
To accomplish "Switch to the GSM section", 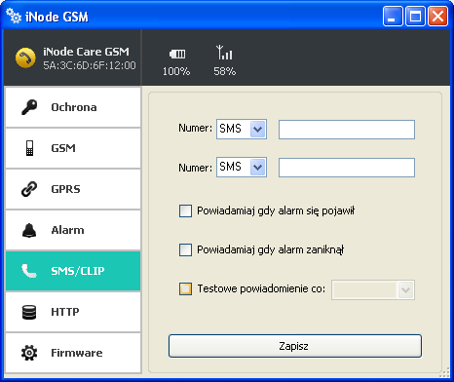I will pos(73,148).
